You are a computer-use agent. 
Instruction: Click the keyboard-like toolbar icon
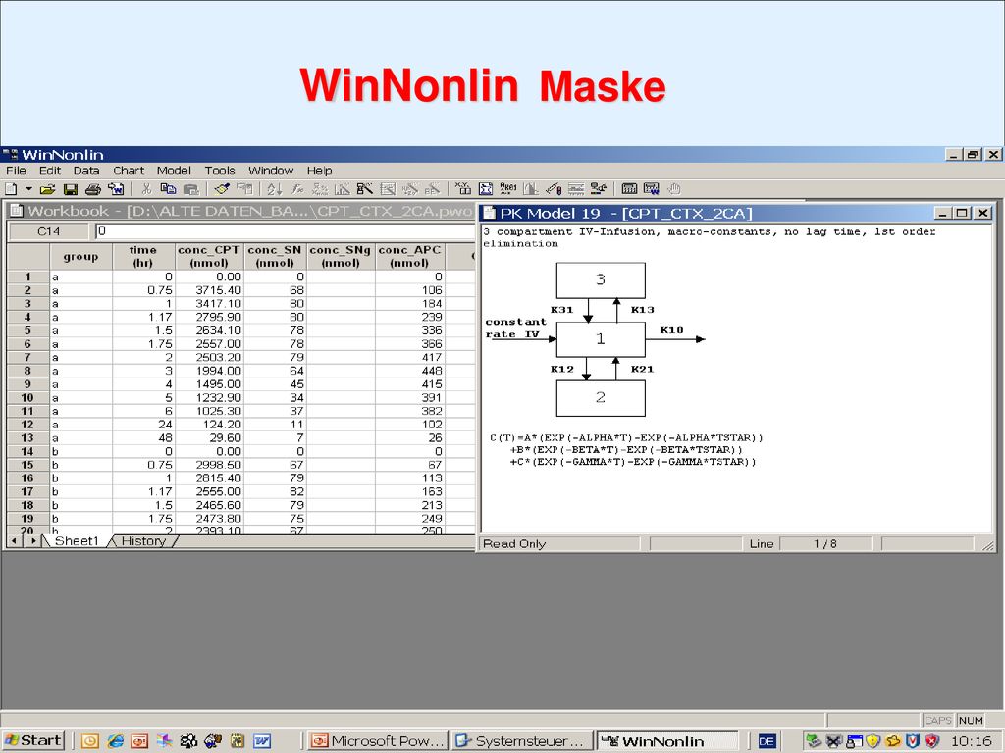pyautogui.click(x=629, y=189)
